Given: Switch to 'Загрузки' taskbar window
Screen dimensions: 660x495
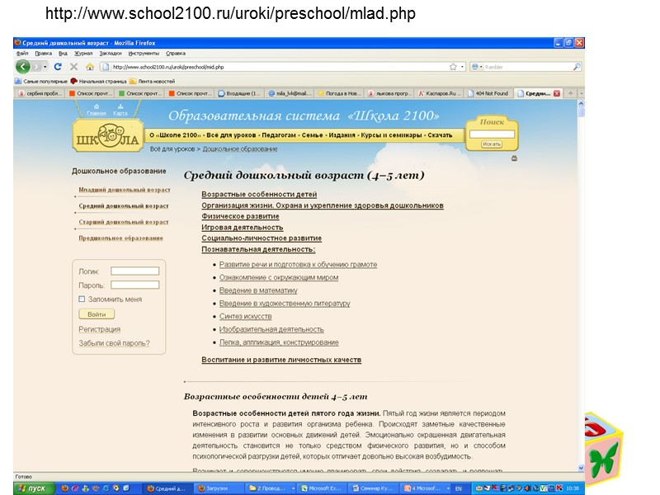Looking at the screenshot, I should coord(217,488).
